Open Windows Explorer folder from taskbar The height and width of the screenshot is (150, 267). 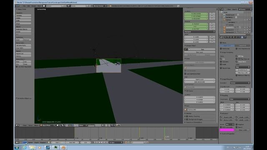[x=32, y=147]
